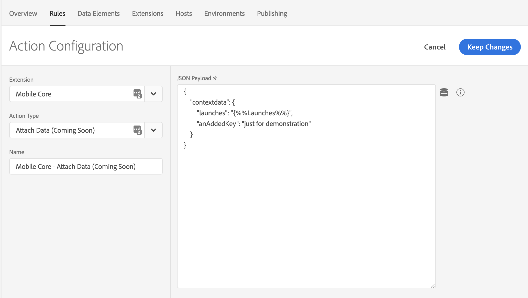Click the JSON Payload field label
528x298 pixels.
coord(197,78)
